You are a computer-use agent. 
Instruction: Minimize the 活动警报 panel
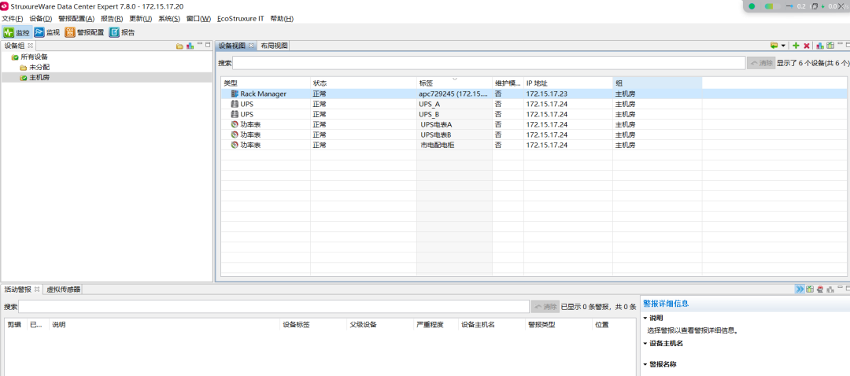pos(841,288)
